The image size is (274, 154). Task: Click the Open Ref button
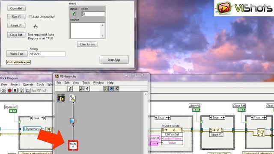tap(16, 8)
